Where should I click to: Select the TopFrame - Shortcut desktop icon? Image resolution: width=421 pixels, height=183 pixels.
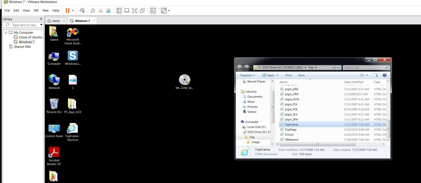(x=73, y=132)
